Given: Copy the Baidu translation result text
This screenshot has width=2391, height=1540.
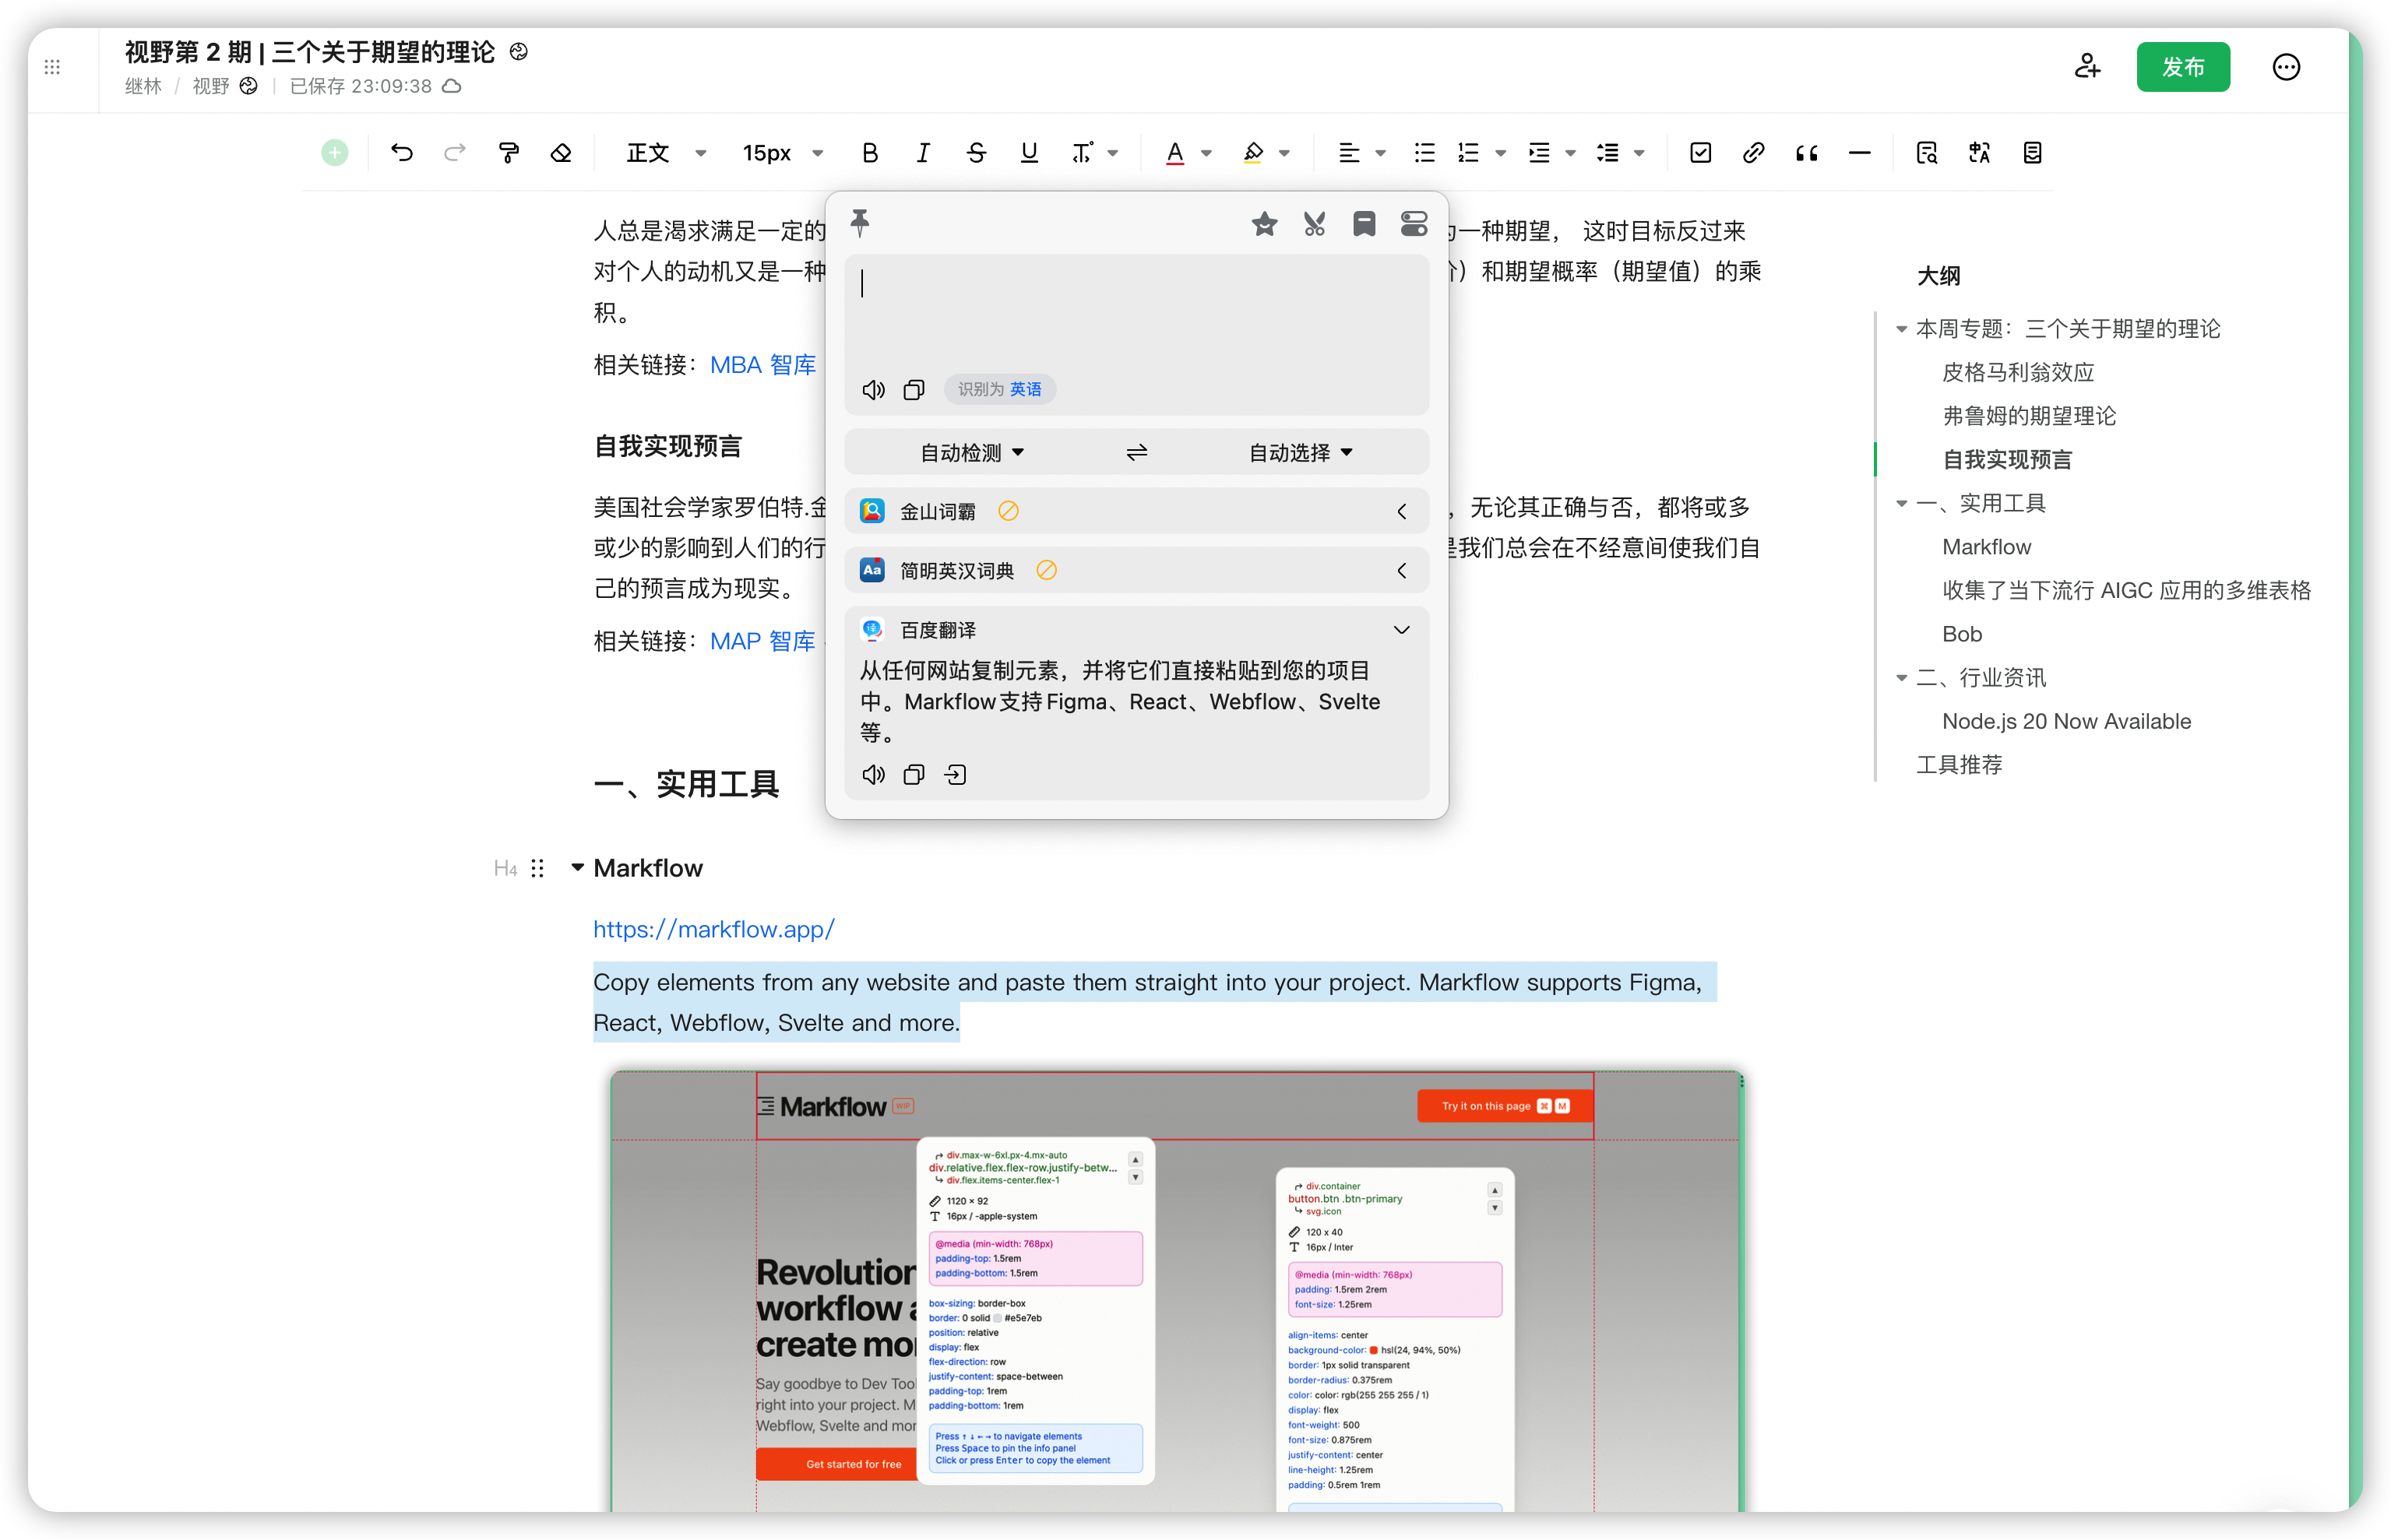Looking at the screenshot, I should pyautogui.click(x=914, y=775).
